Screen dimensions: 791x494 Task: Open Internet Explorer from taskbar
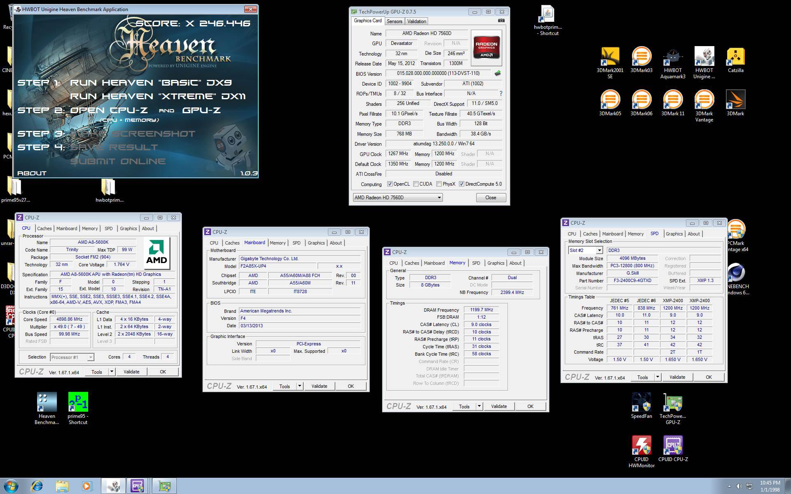pos(37,486)
